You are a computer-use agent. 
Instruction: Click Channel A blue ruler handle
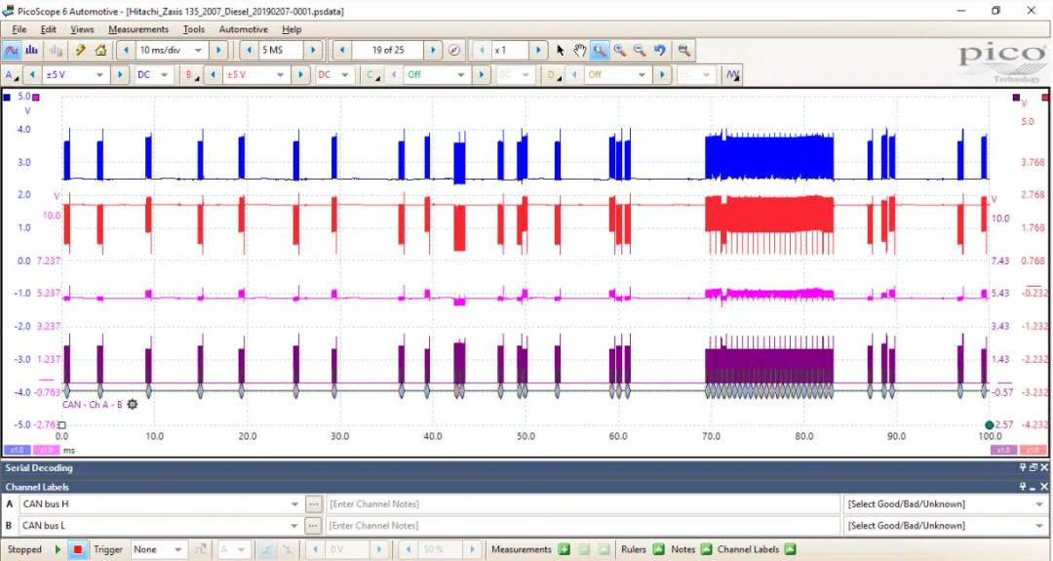(8, 98)
